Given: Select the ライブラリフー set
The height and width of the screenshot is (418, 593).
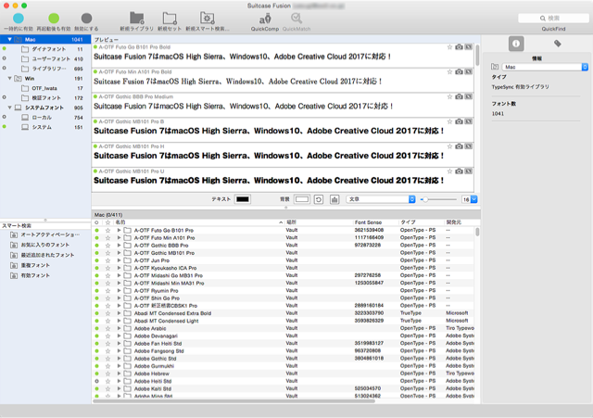Looking at the screenshot, I should [x=45, y=69].
